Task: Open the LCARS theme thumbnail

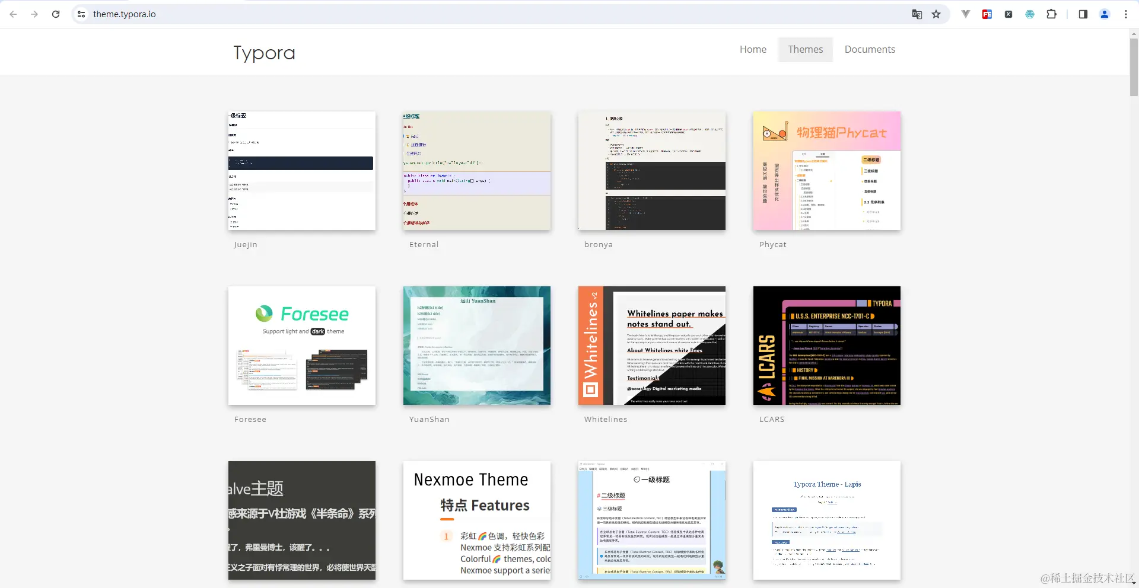Action: coord(827,346)
